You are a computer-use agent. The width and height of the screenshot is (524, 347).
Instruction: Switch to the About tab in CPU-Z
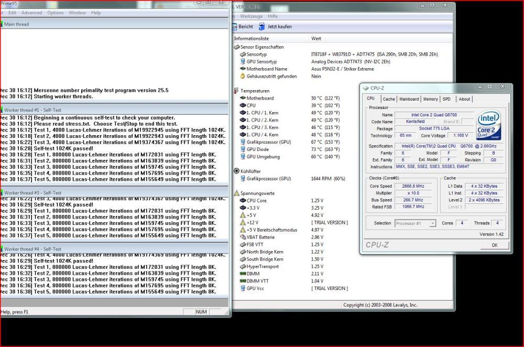click(464, 99)
